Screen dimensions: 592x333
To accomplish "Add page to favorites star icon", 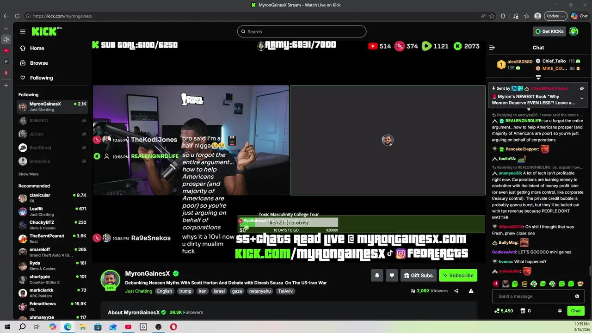I will coord(492,16).
